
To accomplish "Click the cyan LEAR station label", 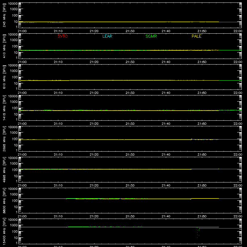I will pyautogui.click(x=107, y=36).
